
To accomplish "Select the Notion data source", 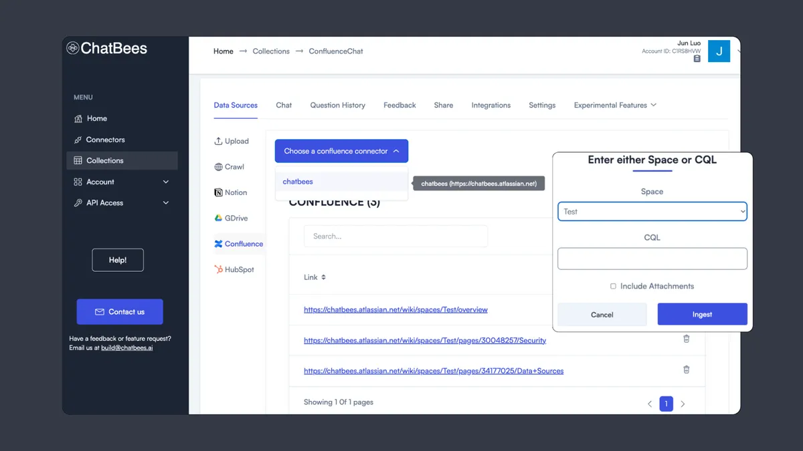I will pos(231,192).
